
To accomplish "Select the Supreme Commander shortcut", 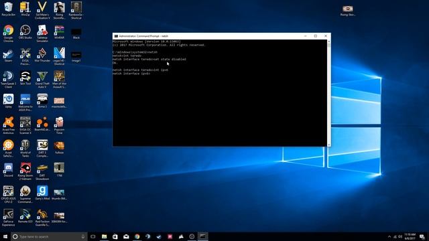I will coord(25,194).
